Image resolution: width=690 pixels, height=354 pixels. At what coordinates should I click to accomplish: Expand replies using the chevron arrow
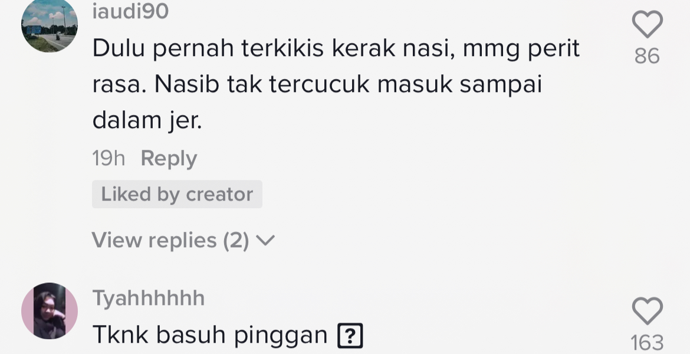[266, 241]
